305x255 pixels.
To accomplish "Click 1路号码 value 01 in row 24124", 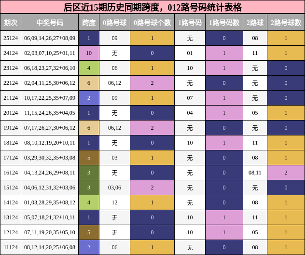I will [190, 53].
